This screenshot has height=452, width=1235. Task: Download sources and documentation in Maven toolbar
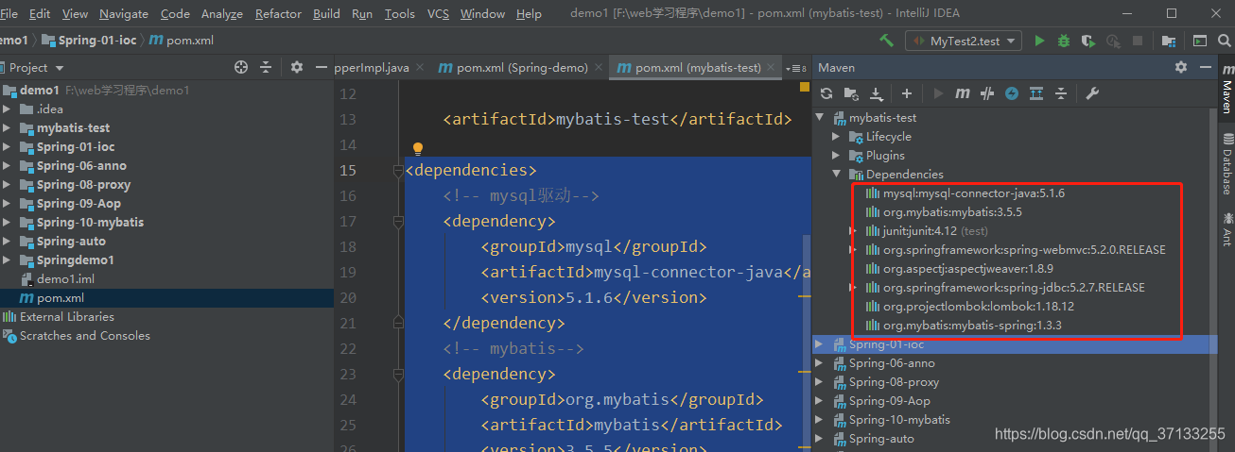876,93
